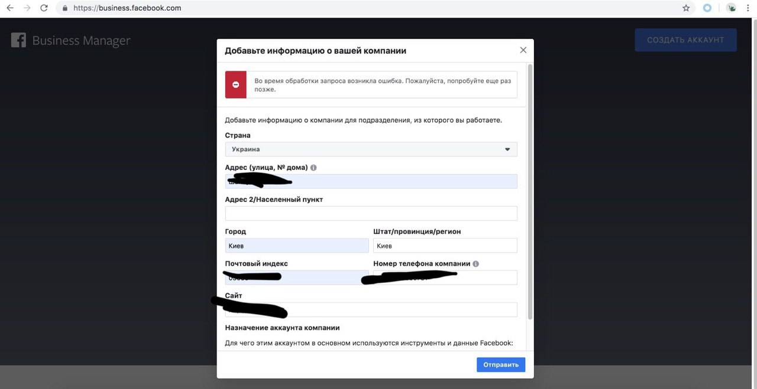
Task: Click info icon next to Адрес label
Action: (313, 168)
